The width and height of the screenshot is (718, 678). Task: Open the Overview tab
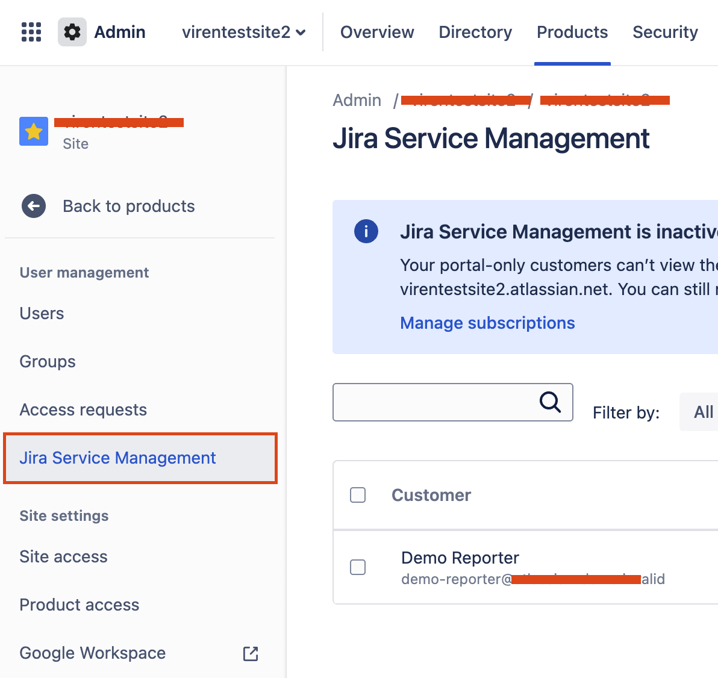[x=377, y=32]
